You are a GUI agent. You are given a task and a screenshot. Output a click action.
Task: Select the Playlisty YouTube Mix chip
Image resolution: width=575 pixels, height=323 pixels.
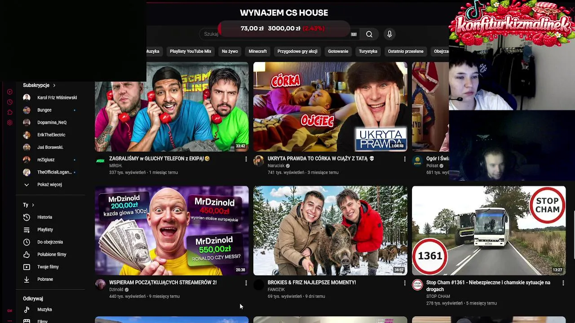click(x=190, y=51)
